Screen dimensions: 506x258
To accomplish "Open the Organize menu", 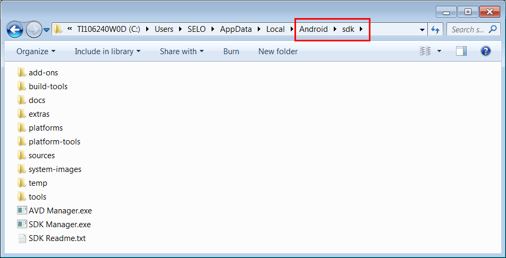I will pos(36,51).
